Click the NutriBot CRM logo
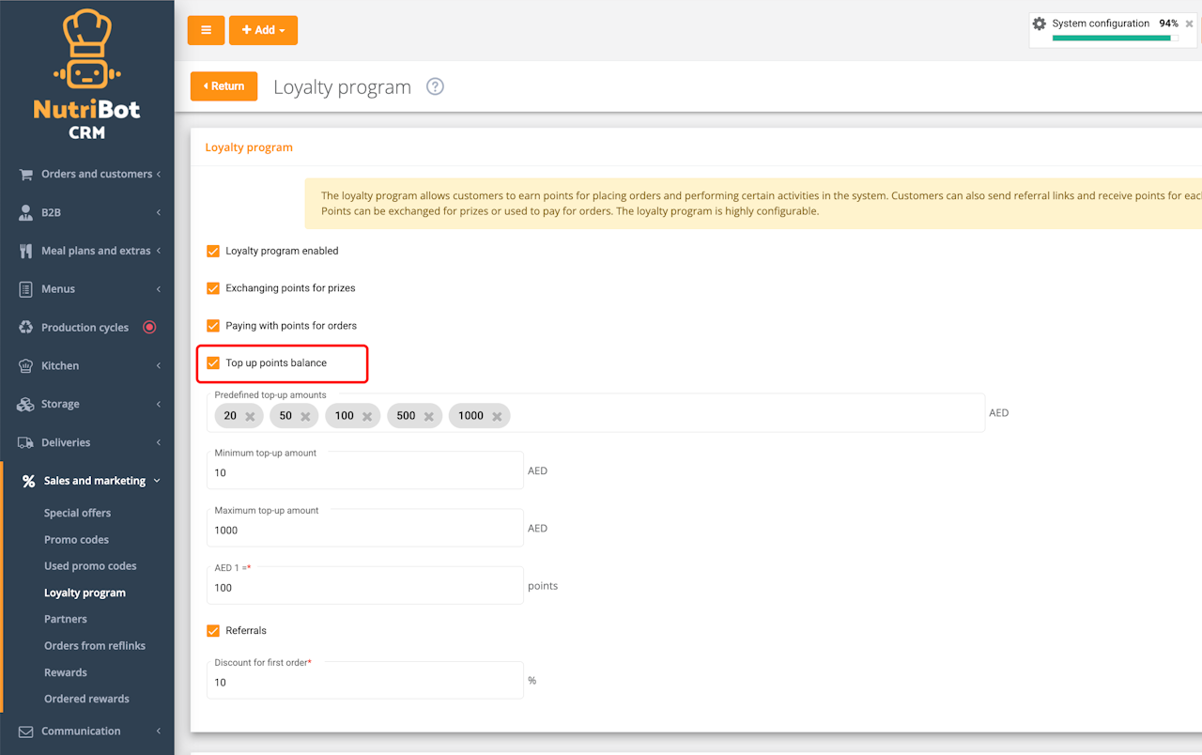Viewport: 1202px width, 755px height. [x=86, y=73]
